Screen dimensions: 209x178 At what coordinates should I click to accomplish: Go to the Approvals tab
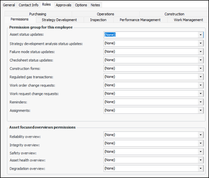point(64,5)
